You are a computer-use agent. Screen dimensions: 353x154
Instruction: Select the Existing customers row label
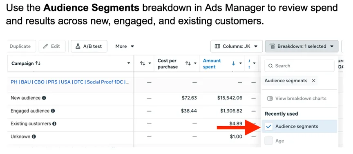point(31,124)
